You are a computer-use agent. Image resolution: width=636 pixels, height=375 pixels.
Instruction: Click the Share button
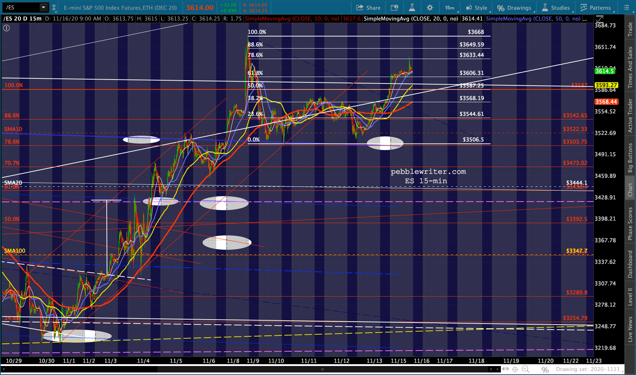coord(368,8)
